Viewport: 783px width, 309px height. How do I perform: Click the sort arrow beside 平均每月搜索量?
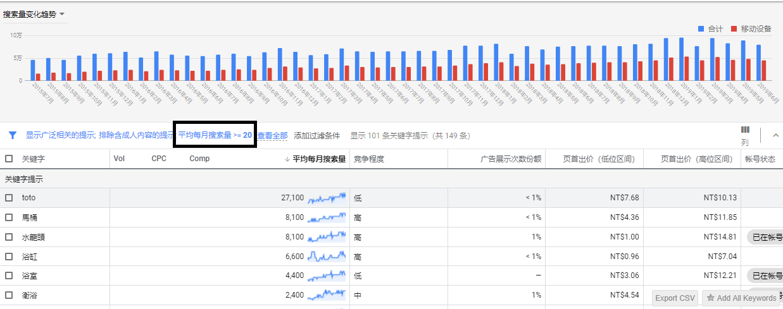point(287,159)
